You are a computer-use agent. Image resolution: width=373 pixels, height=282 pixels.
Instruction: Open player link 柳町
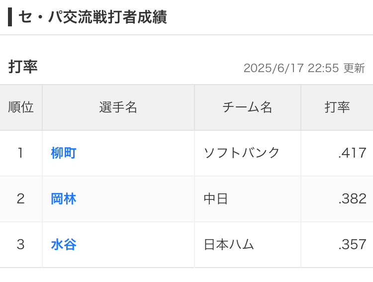[64, 153]
